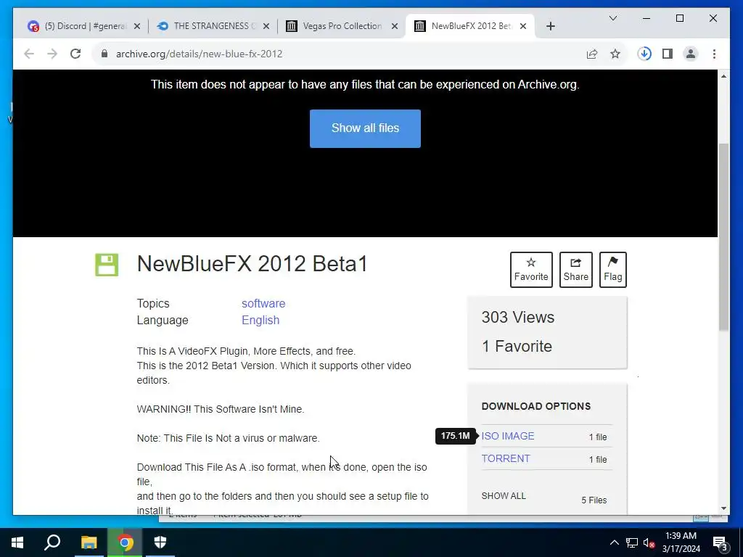Image resolution: width=743 pixels, height=557 pixels.
Task: Open the tab search chevron
Action: [x=612, y=18]
